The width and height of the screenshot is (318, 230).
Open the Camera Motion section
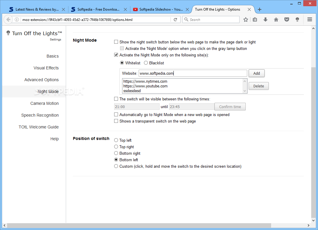pos(45,103)
